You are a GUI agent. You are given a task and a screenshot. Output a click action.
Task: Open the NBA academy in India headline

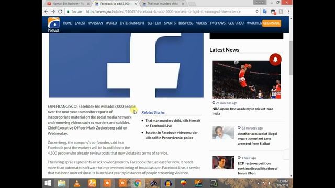click(x=243, y=111)
